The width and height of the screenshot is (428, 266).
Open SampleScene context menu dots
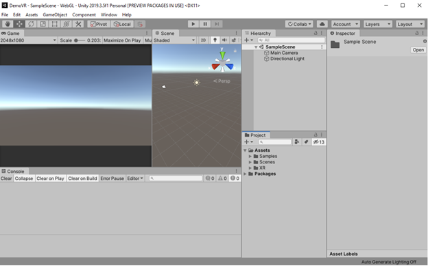click(x=322, y=46)
